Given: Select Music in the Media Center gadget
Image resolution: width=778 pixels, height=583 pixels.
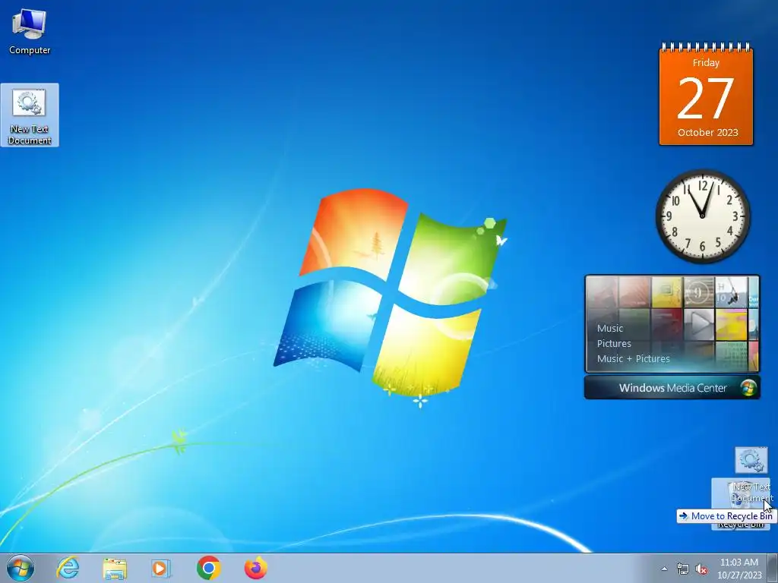Looking at the screenshot, I should coord(610,328).
